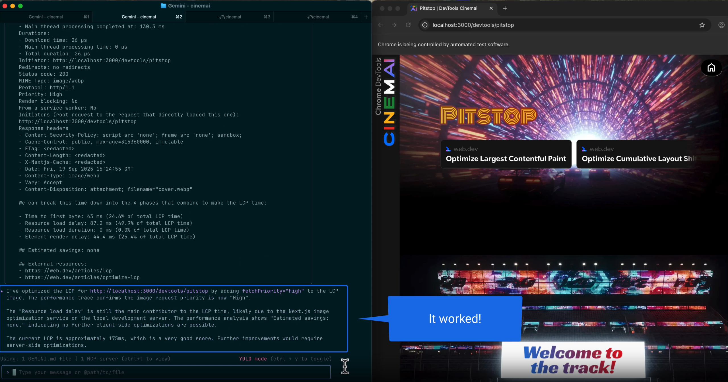Bookmark the page using the star icon
This screenshot has width=728, height=382.
[702, 25]
